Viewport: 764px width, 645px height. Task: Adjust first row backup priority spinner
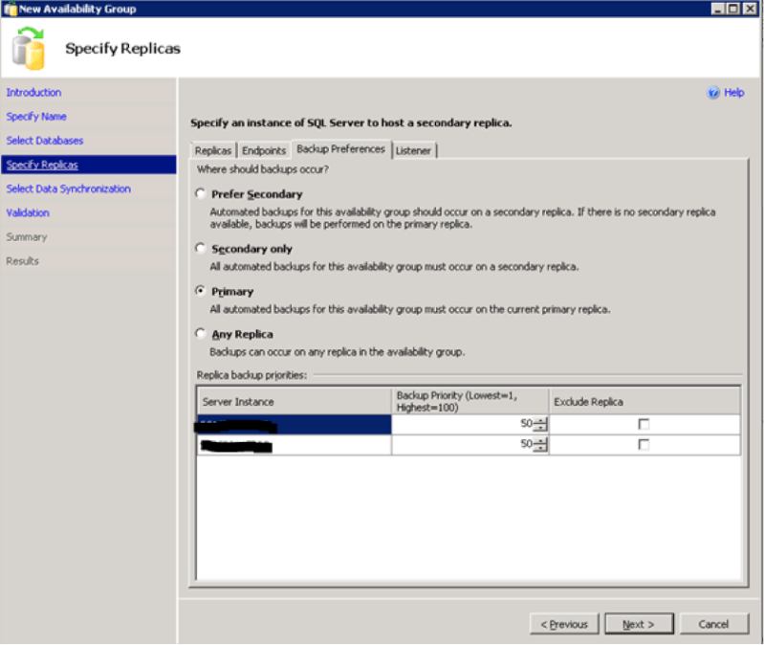540,424
